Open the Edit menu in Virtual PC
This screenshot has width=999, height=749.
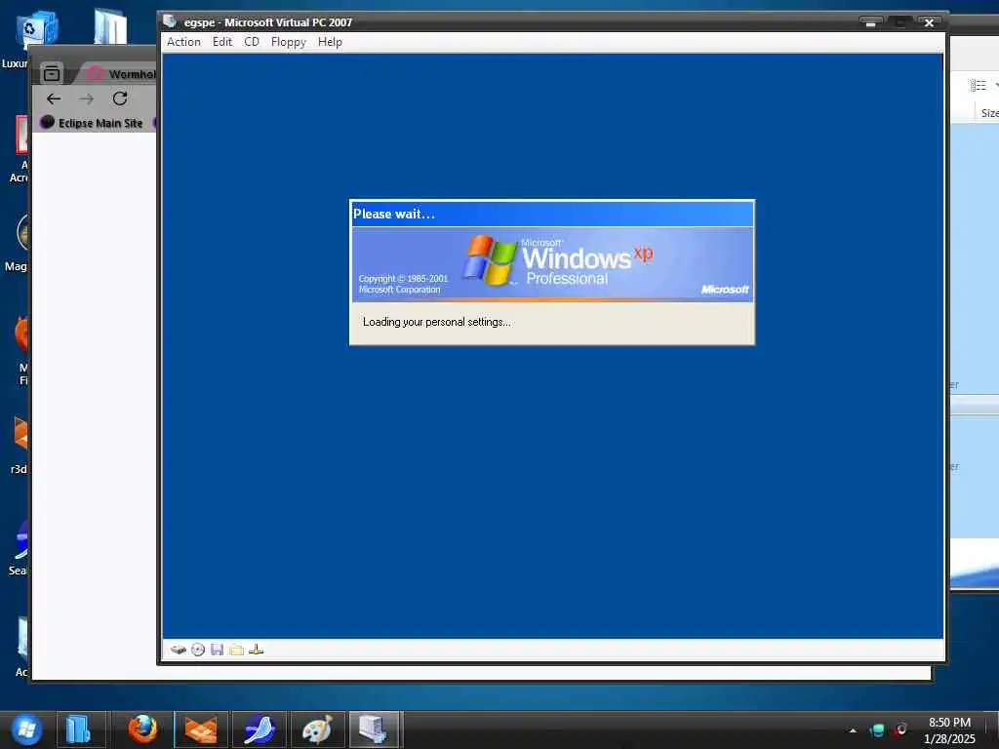coord(221,42)
